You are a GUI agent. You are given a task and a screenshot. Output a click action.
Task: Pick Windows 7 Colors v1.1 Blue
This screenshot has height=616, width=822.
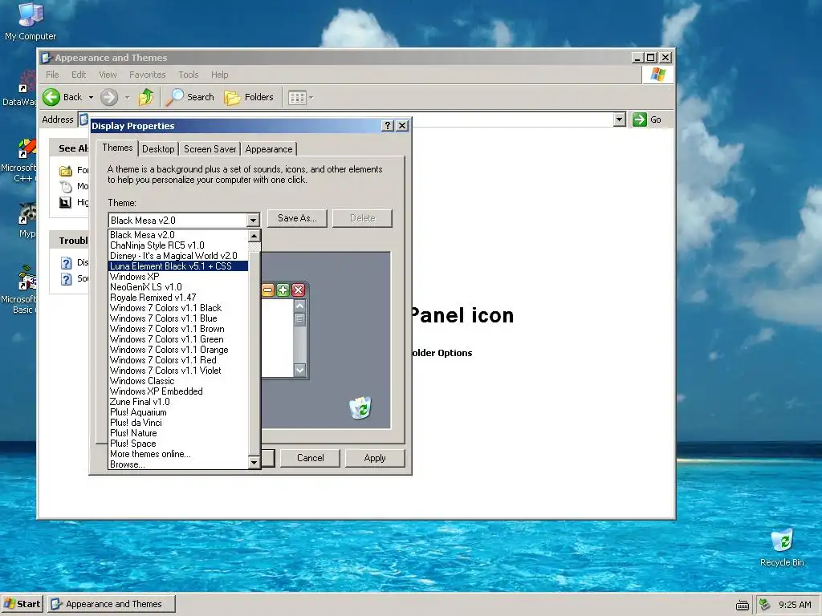click(x=177, y=318)
